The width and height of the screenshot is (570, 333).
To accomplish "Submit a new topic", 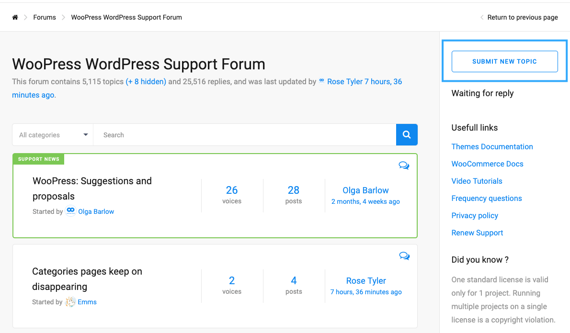I will (504, 61).
